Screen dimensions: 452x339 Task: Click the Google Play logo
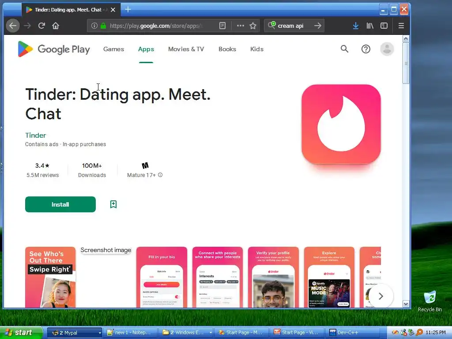coord(53,49)
